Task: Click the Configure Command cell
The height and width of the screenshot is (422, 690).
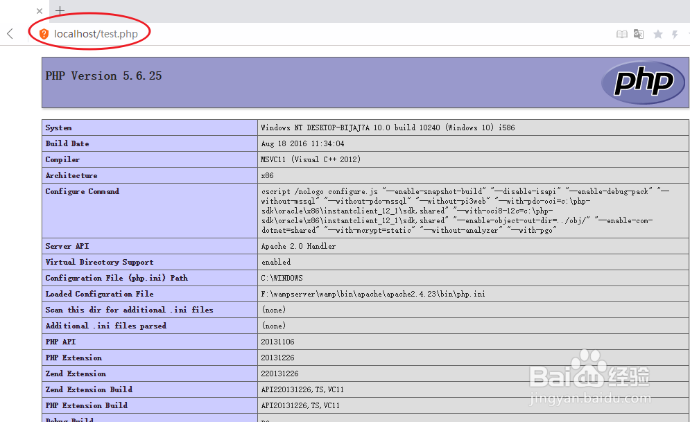Action: click(82, 191)
